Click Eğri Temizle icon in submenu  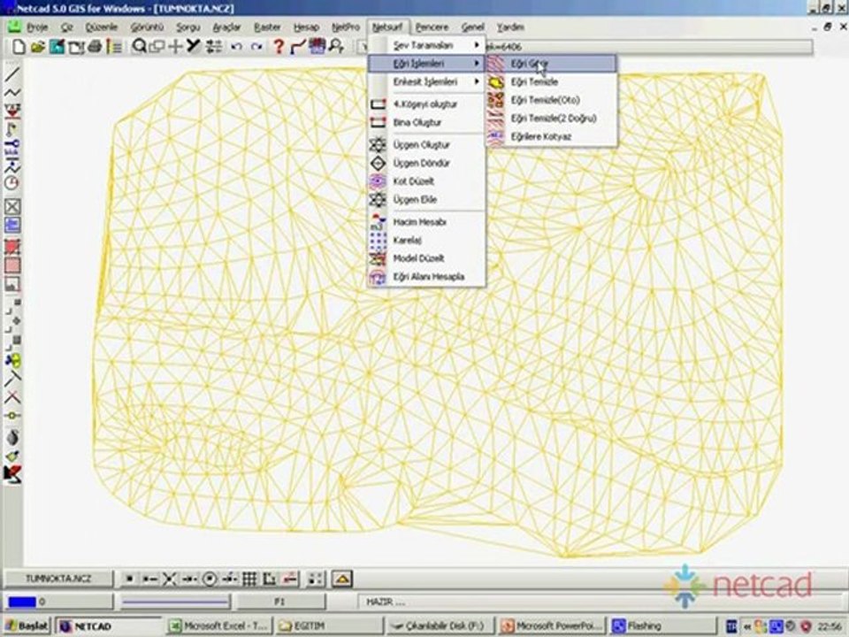496,81
